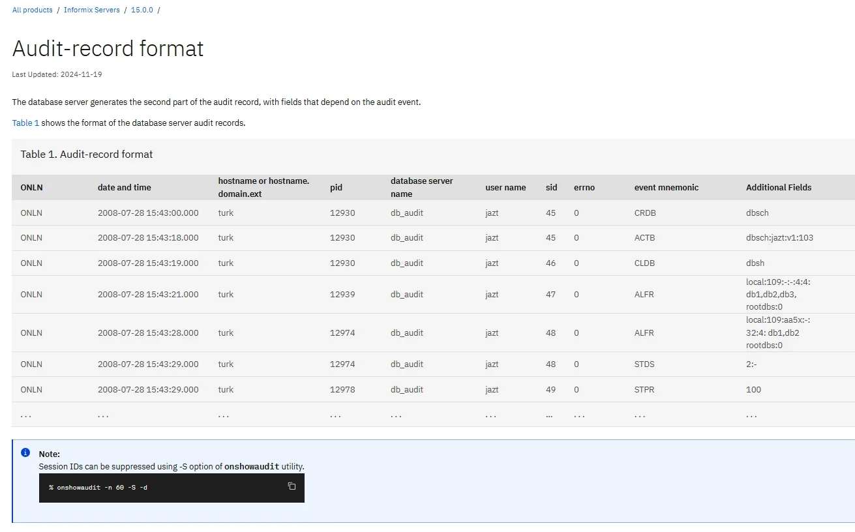
Task: Open the All products breadcrumb link
Action: click(32, 10)
